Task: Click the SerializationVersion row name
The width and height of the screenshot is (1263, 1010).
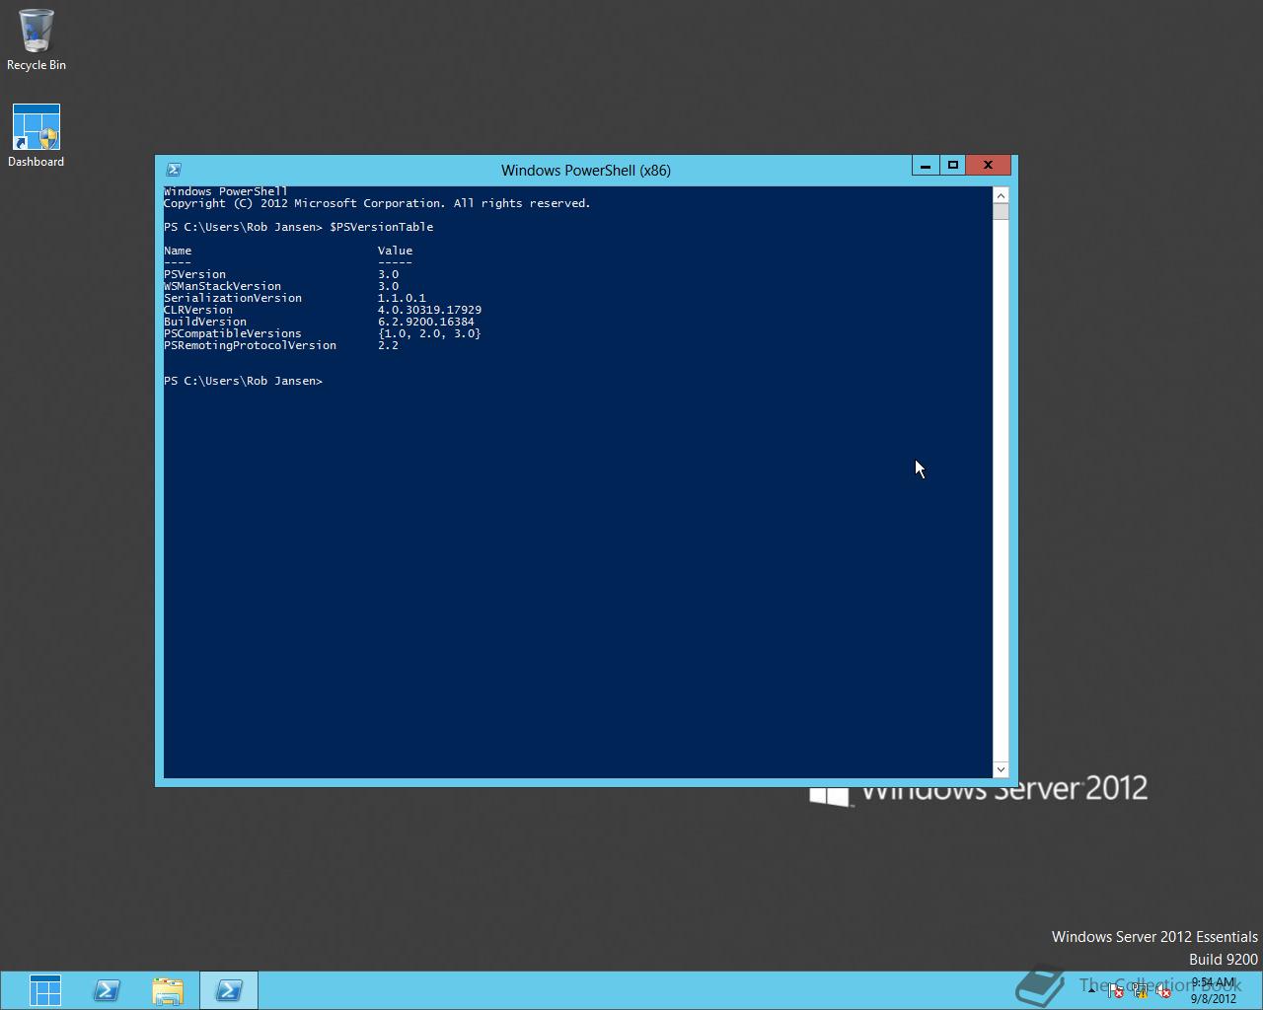Action: (233, 298)
